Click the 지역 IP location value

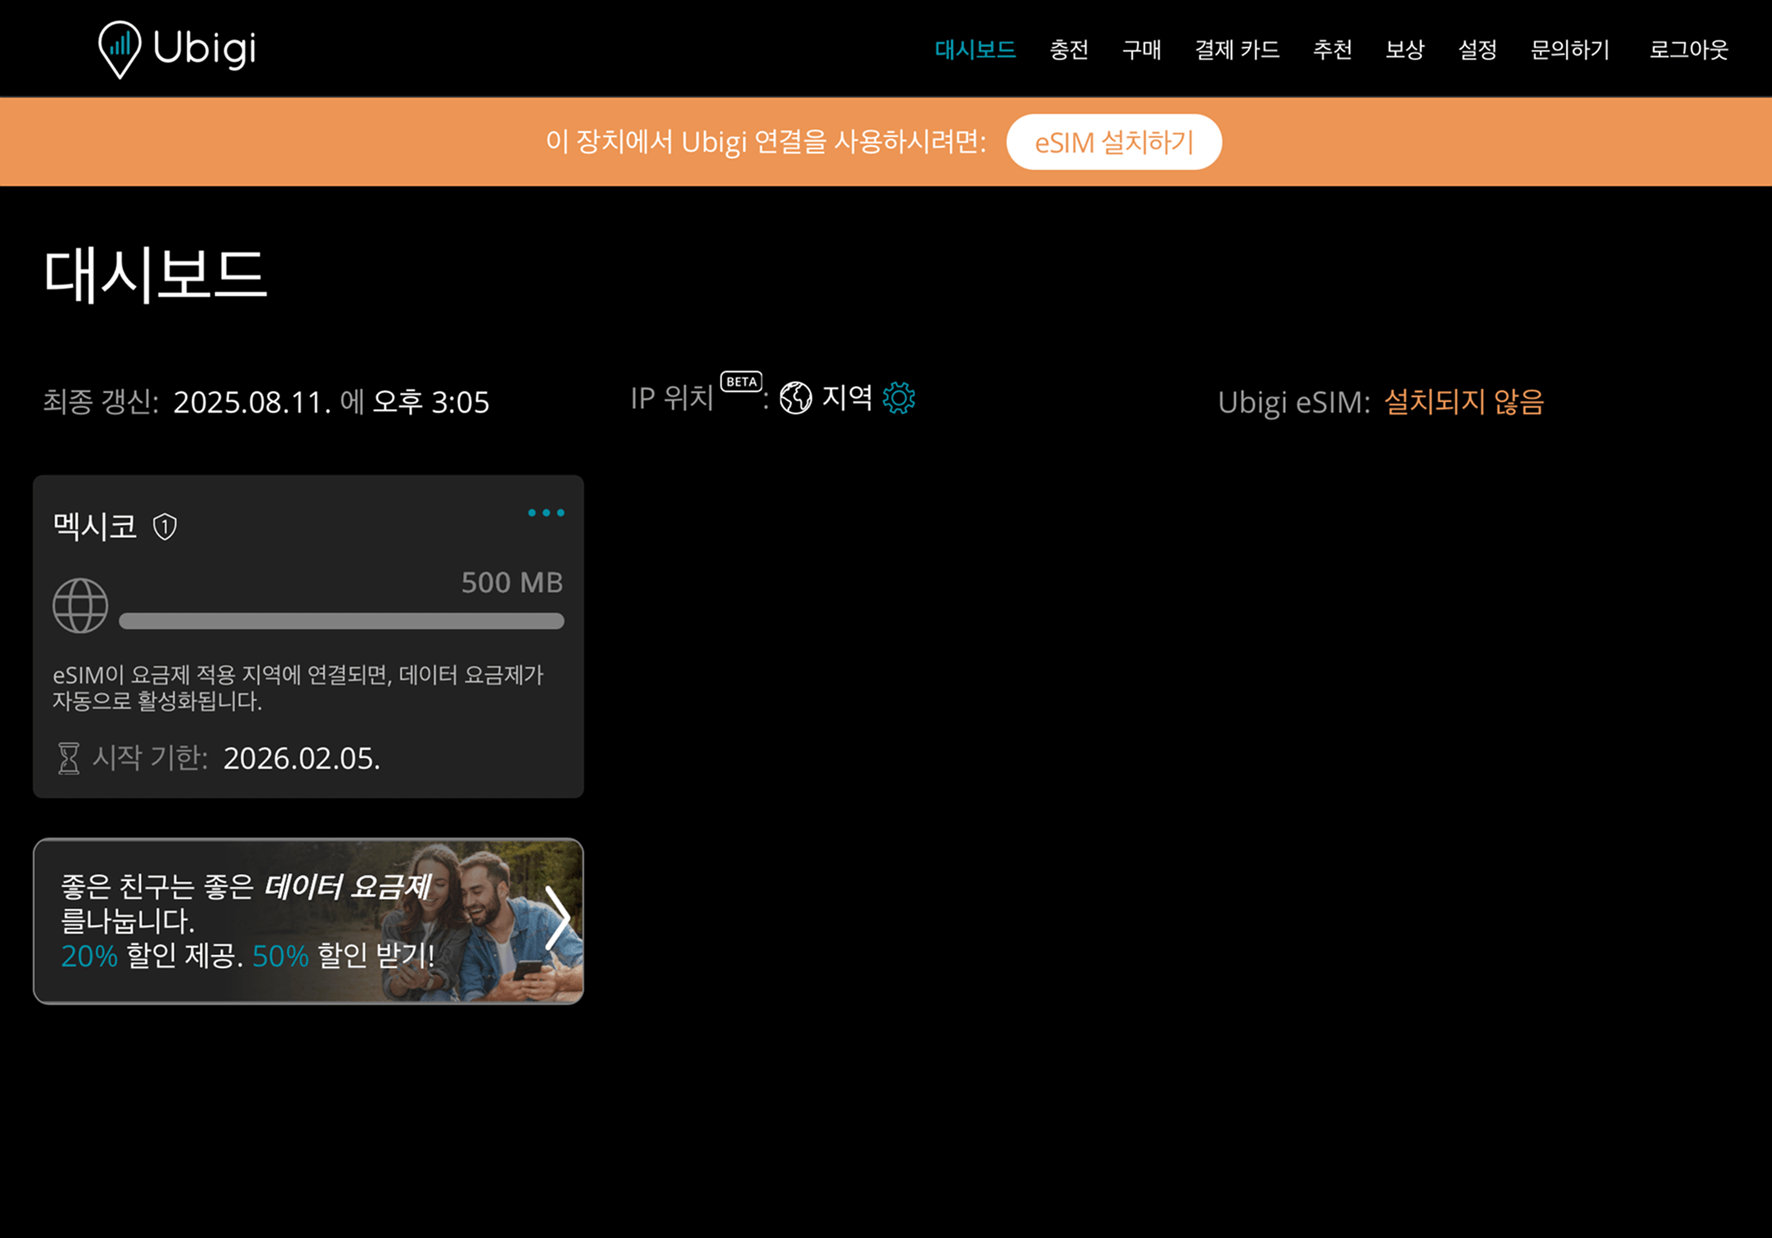pyautogui.click(x=847, y=399)
